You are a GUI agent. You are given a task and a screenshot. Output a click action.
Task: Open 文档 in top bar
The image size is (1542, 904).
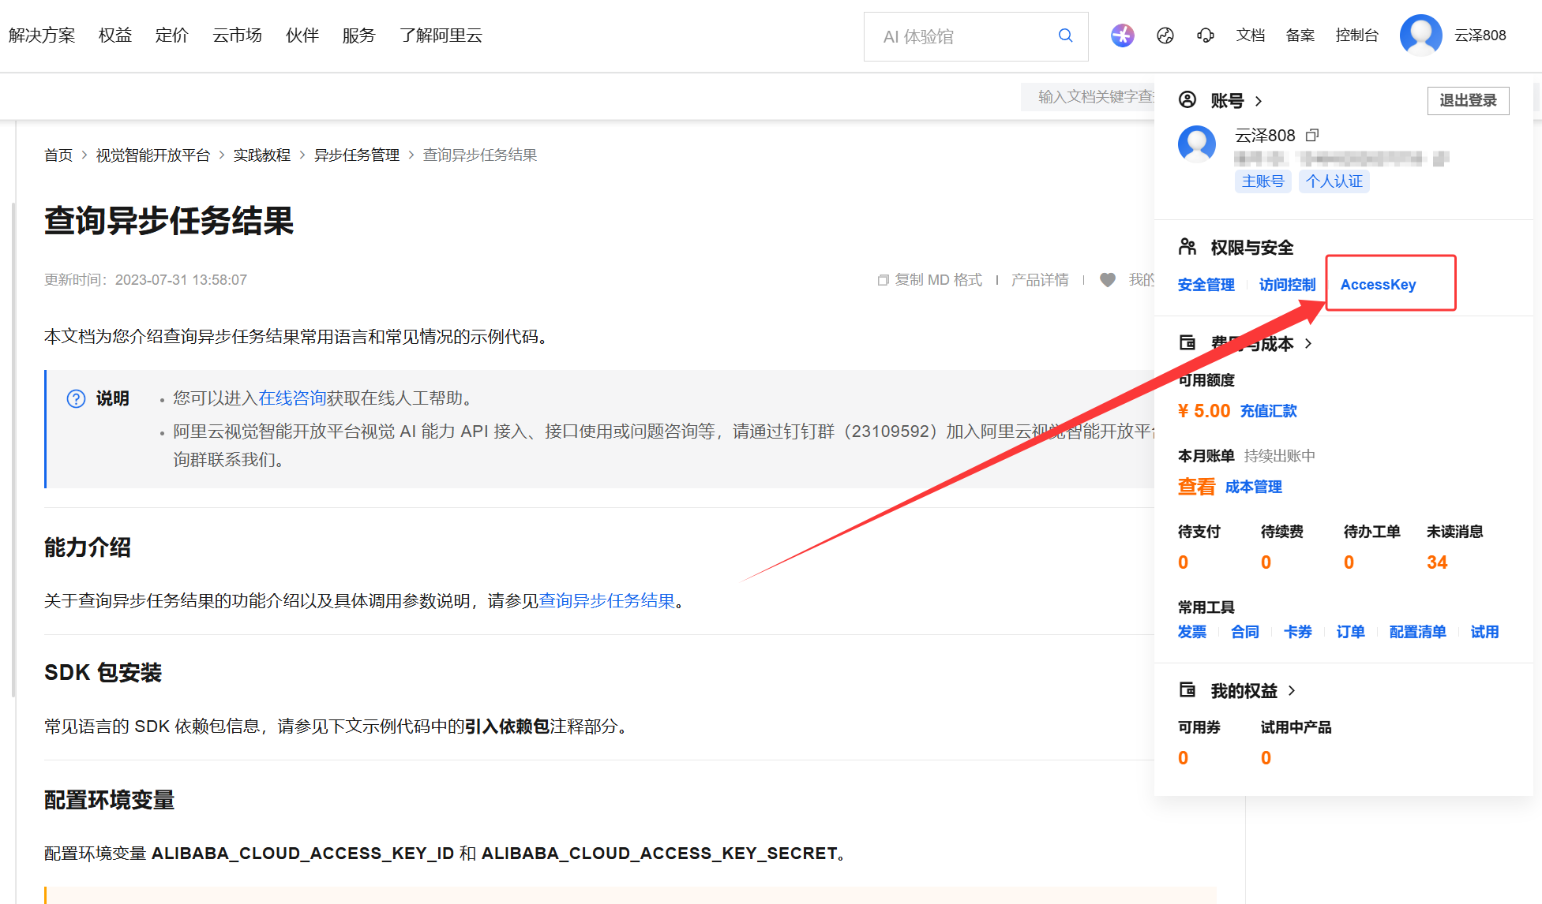click(x=1251, y=35)
